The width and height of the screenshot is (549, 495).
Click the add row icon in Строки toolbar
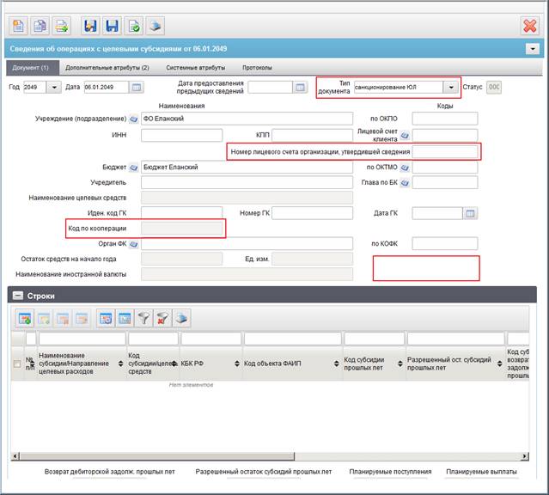25,319
